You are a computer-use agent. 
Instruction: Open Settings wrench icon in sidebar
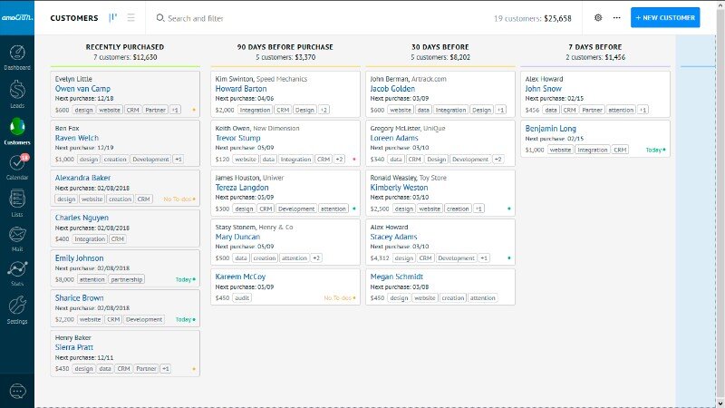click(18, 307)
